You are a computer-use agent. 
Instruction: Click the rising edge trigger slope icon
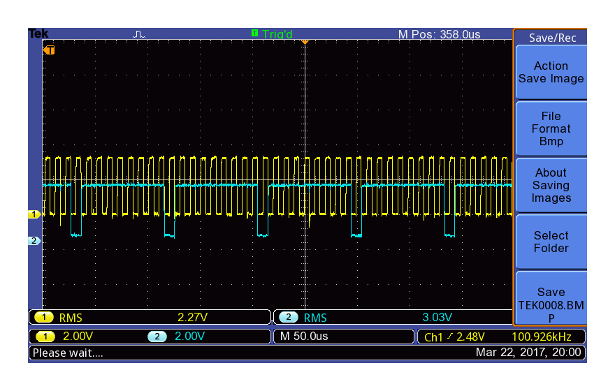[450, 336]
